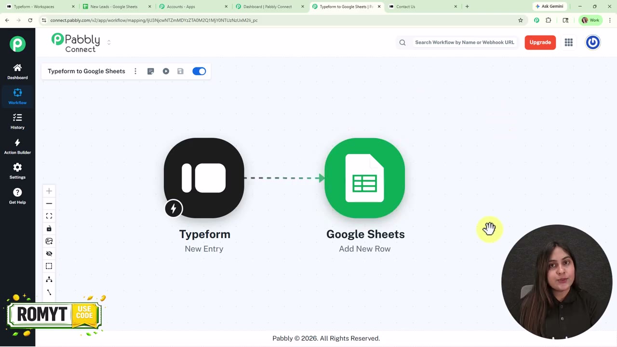
Task: Open the Dashboard page in sidebar
Action: 17,71
